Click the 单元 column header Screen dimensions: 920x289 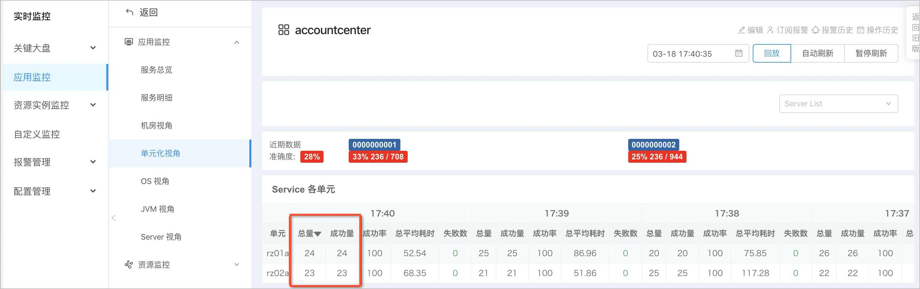coord(278,233)
